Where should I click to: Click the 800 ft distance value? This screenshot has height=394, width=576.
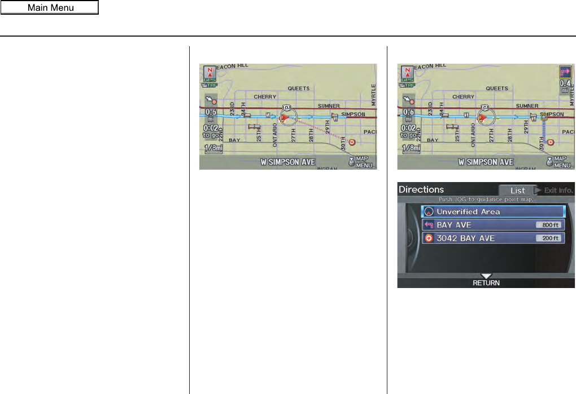coord(549,225)
